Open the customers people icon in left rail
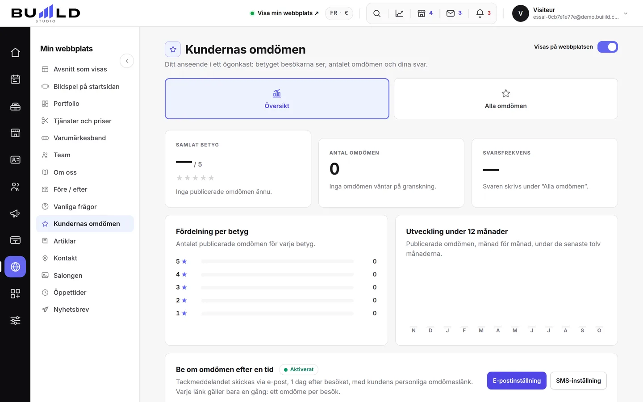 pyautogui.click(x=15, y=187)
